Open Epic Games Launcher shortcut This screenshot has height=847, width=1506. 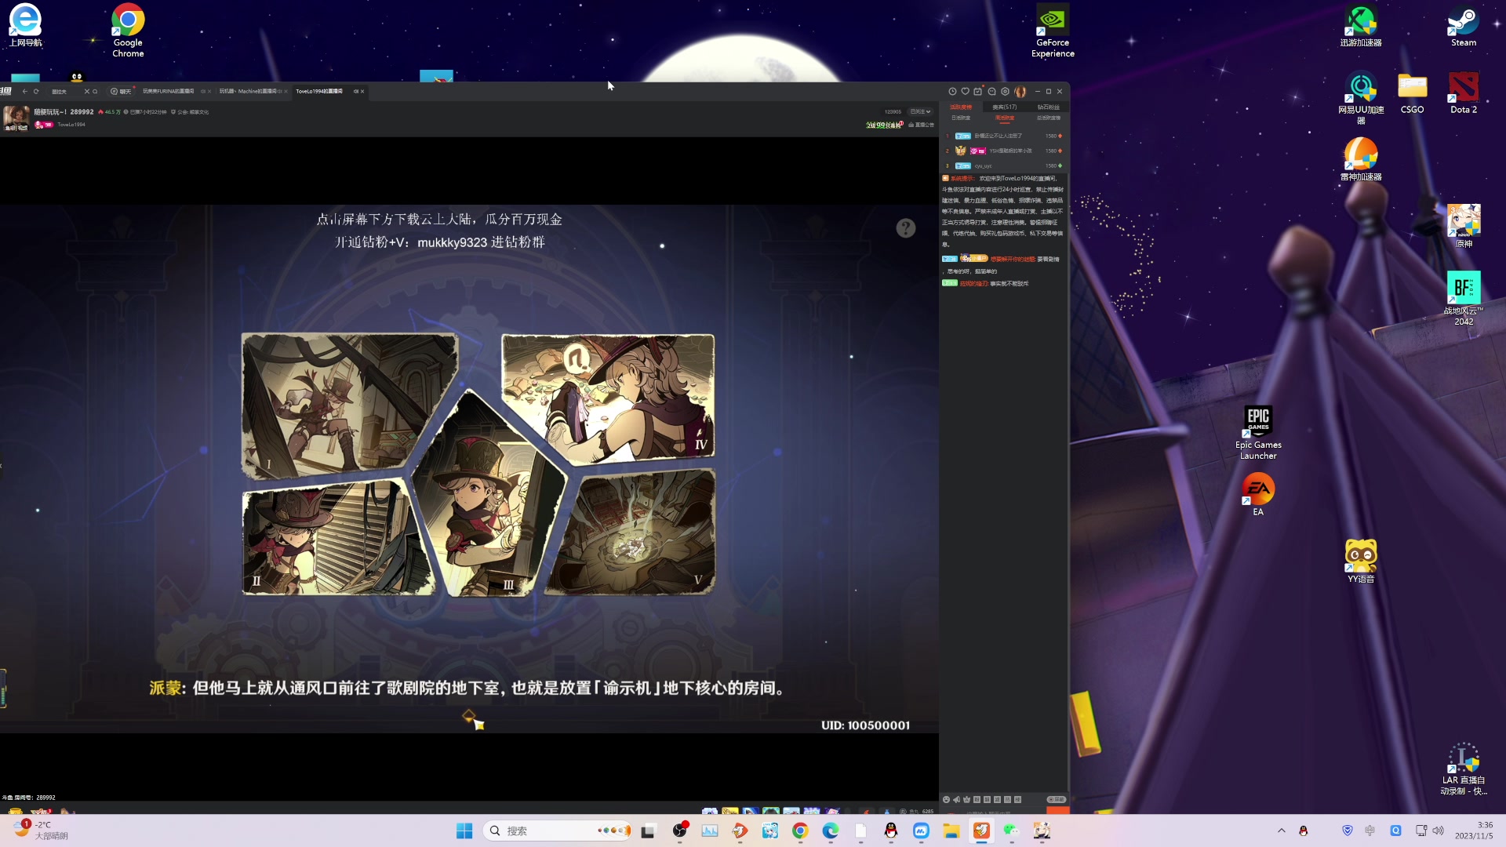(x=1258, y=433)
